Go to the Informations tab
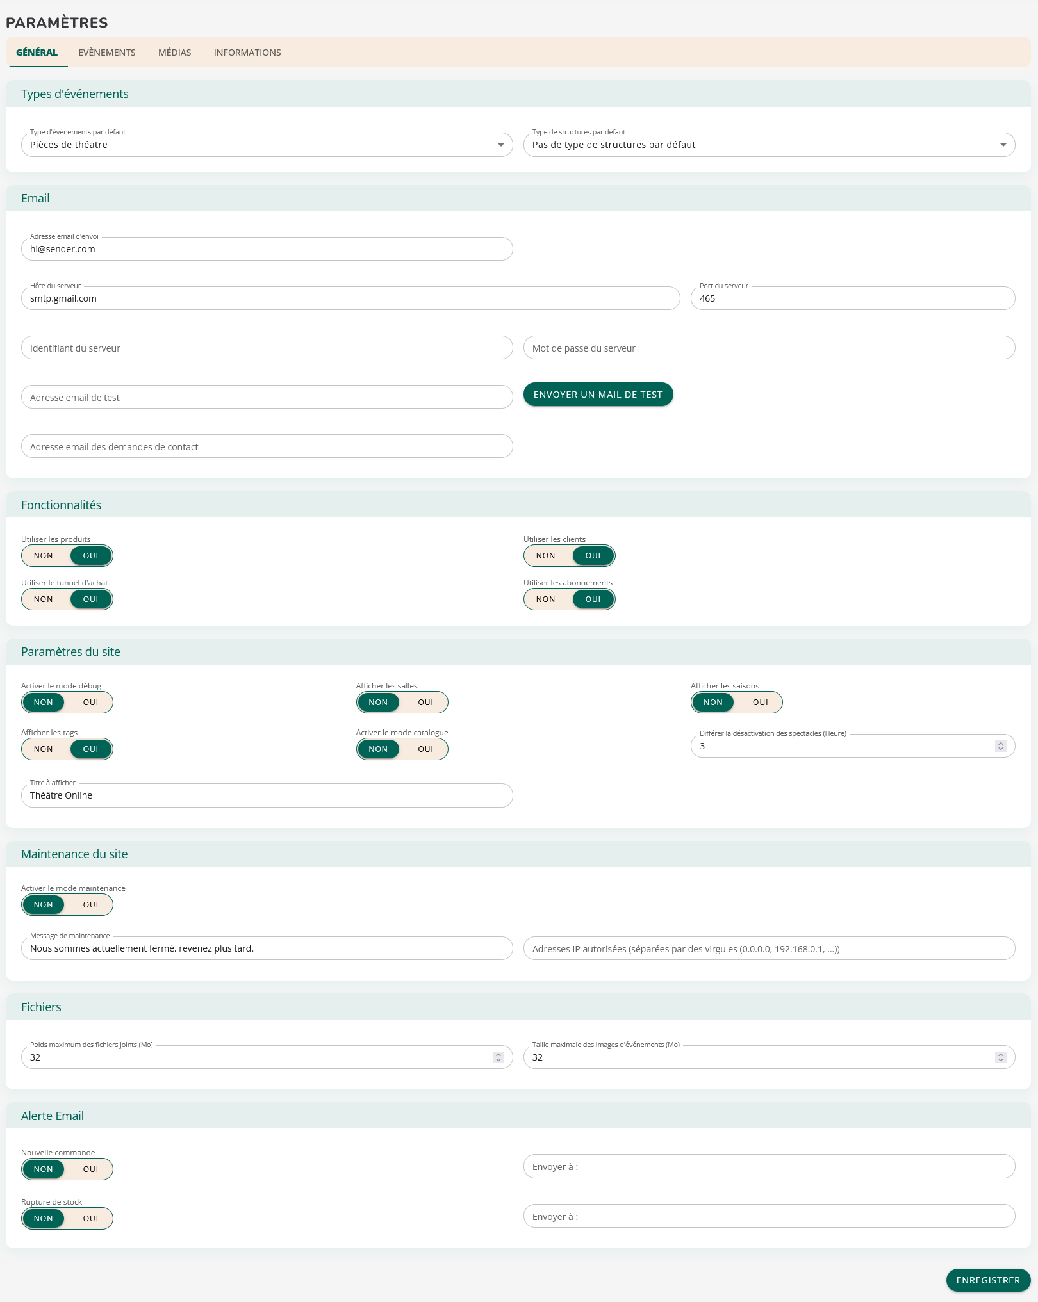The image size is (1038, 1302). (247, 53)
